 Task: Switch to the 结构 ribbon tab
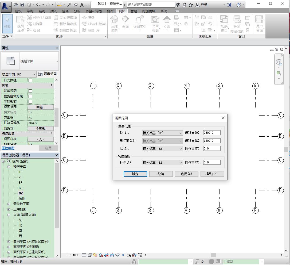pyautogui.click(x=30, y=11)
